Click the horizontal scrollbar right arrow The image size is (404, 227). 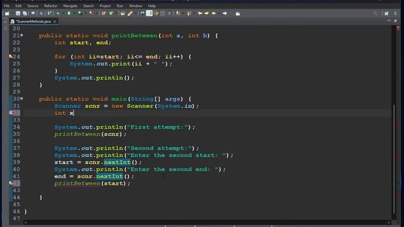point(389,223)
